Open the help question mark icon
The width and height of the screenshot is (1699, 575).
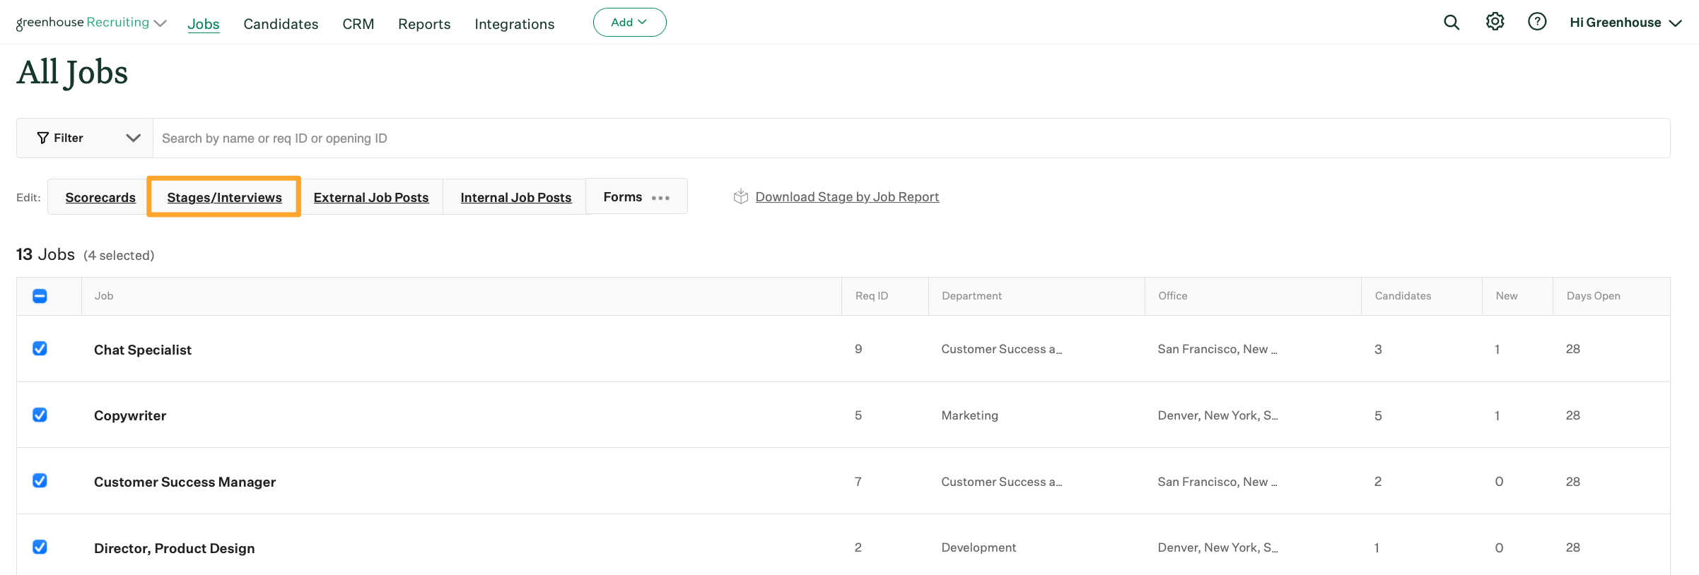coord(1537,22)
